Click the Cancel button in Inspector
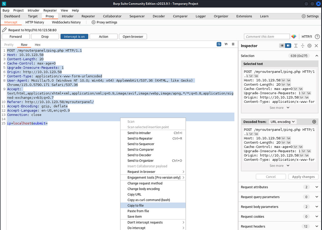Viewport: 322px width, 230px height. point(271,177)
